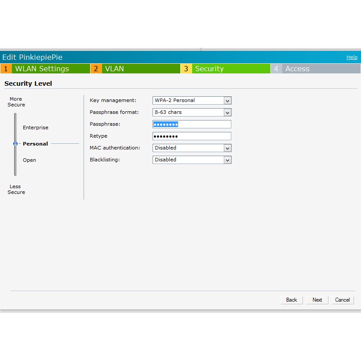Screen dimensions: 361x361
Task: Select the Security step tab
Action: point(209,69)
